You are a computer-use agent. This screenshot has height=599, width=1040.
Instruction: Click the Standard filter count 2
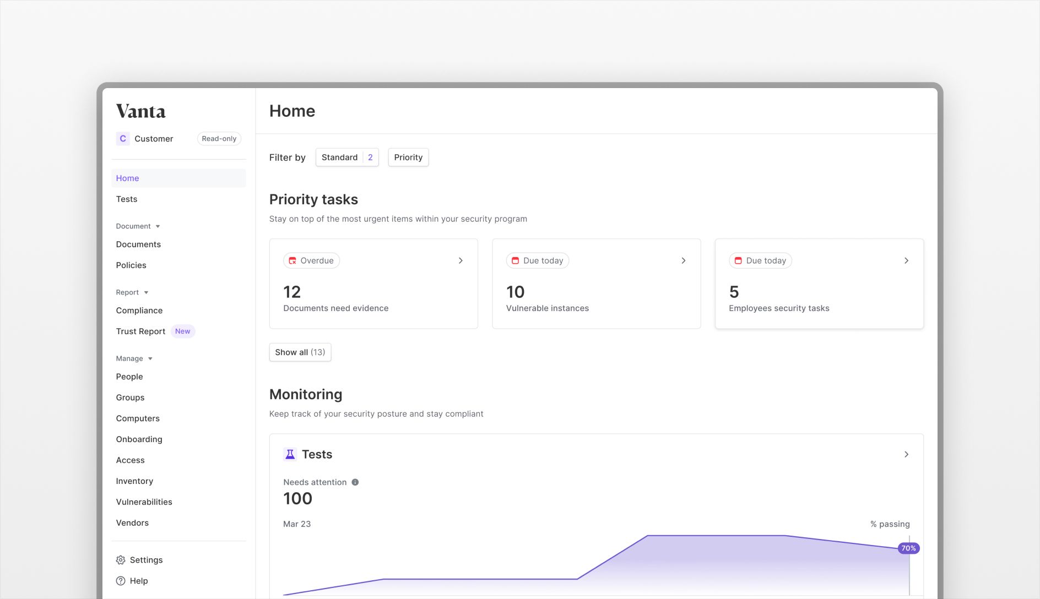coord(370,157)
